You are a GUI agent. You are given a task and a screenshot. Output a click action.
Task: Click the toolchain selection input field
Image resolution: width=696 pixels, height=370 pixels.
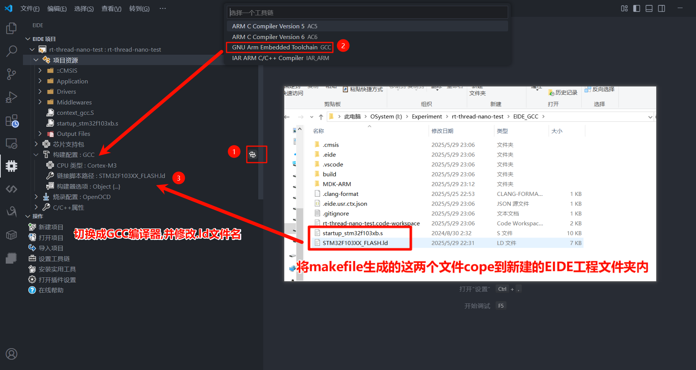(x=367, y=13)
